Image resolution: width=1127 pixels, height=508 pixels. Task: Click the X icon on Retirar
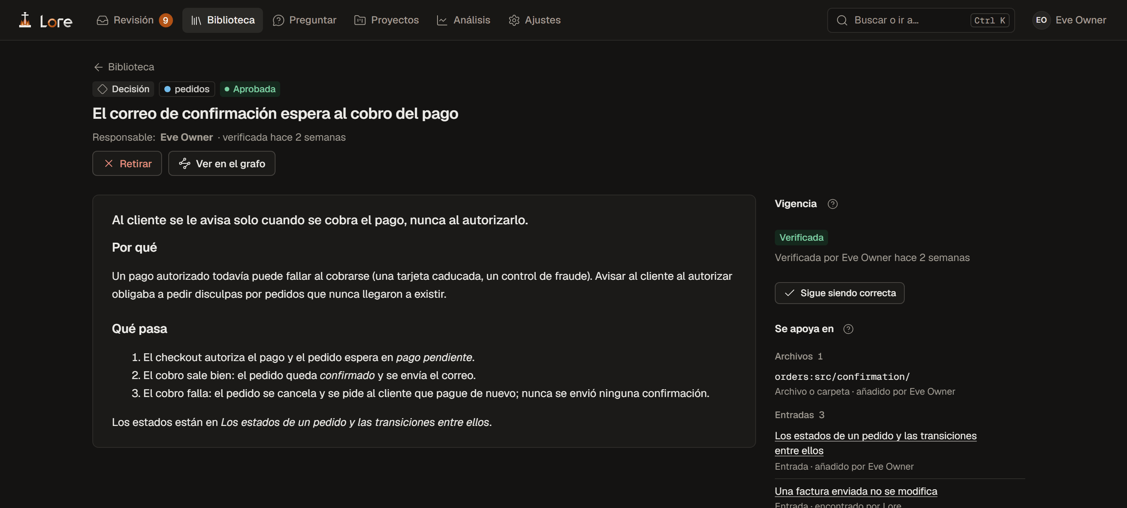(109, 163)
